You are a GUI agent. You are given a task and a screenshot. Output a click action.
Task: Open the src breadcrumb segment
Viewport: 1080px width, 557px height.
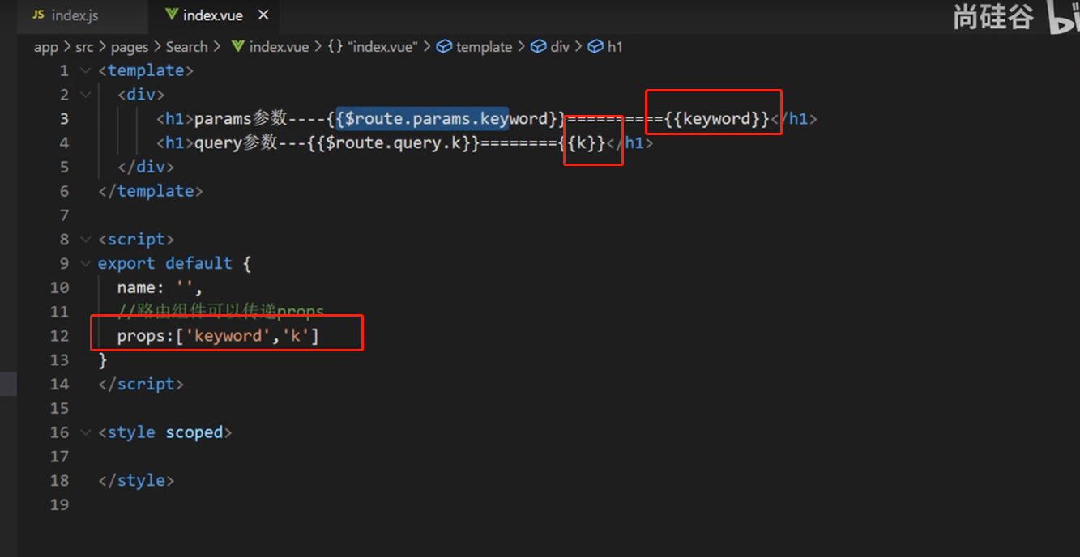pos(84,47)
